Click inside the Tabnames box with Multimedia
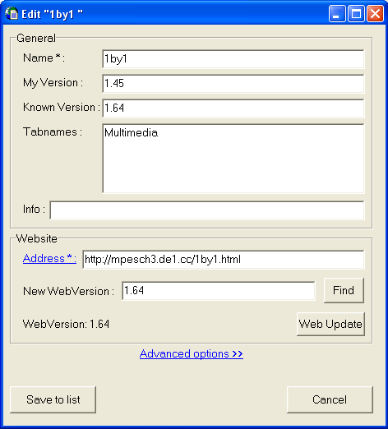The image size is (388, 429). click(233, 159)
